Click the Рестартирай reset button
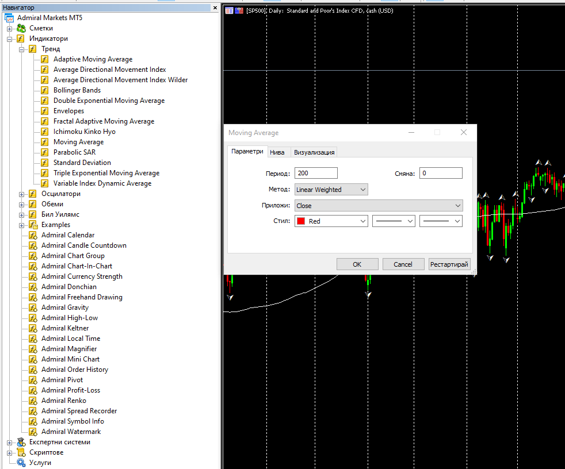565x469 pixels. (x=449, y=264)
